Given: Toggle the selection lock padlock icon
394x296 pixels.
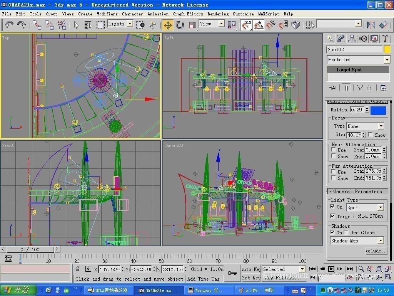Looking at the screenshot, I should point(78,269).
